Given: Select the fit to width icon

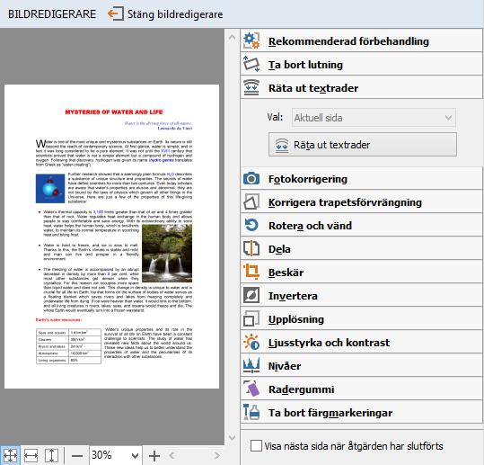Looking at the screenshot, I should pyautogui.click(x=31, y=455).
